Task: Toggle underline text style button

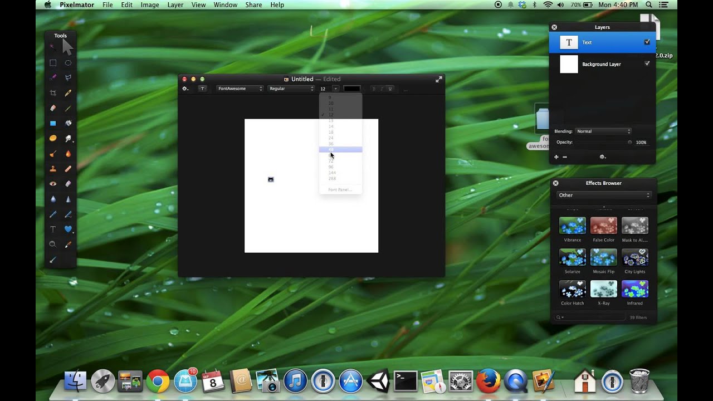Action: pyautogui.click(x=390, y=89)
